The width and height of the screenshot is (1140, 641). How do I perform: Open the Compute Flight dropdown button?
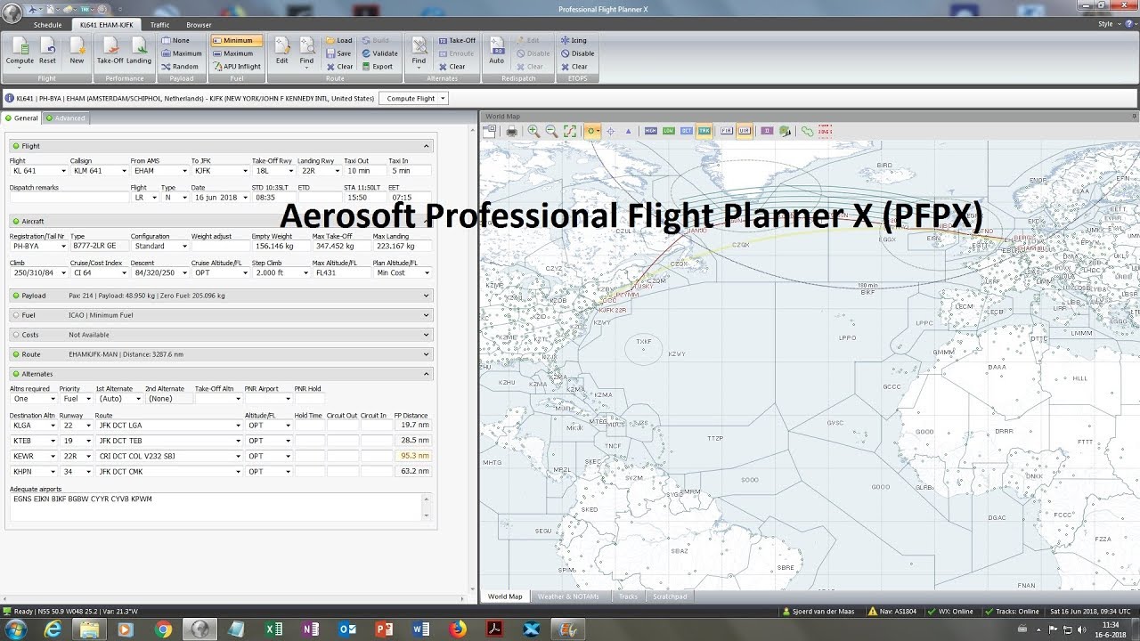click(x=413, y=99)
